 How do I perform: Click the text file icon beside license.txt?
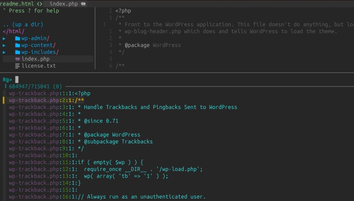[x=17, y=66]
